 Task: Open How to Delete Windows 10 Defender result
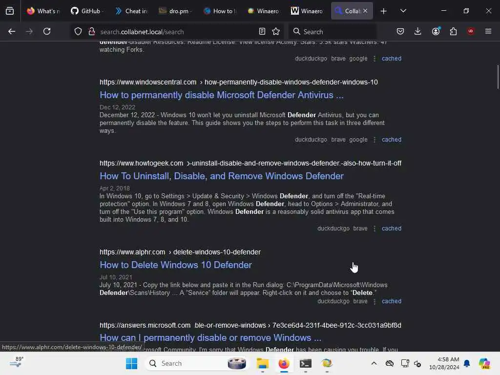pos(176,265)
